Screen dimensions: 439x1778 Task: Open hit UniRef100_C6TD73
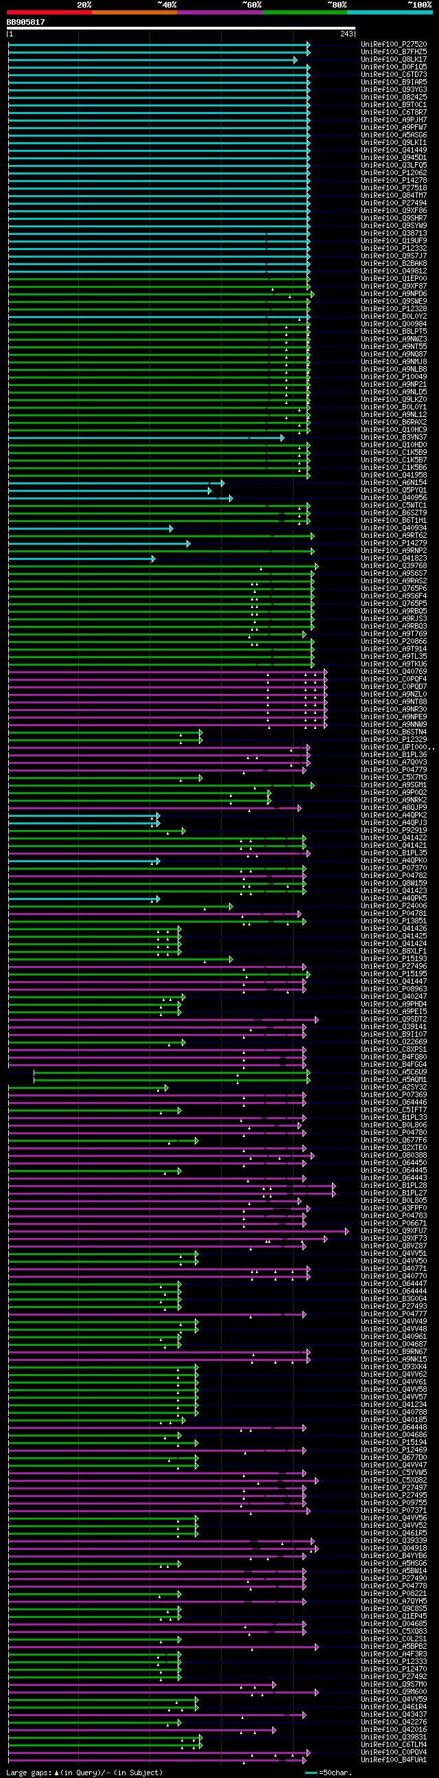(394, 75)
